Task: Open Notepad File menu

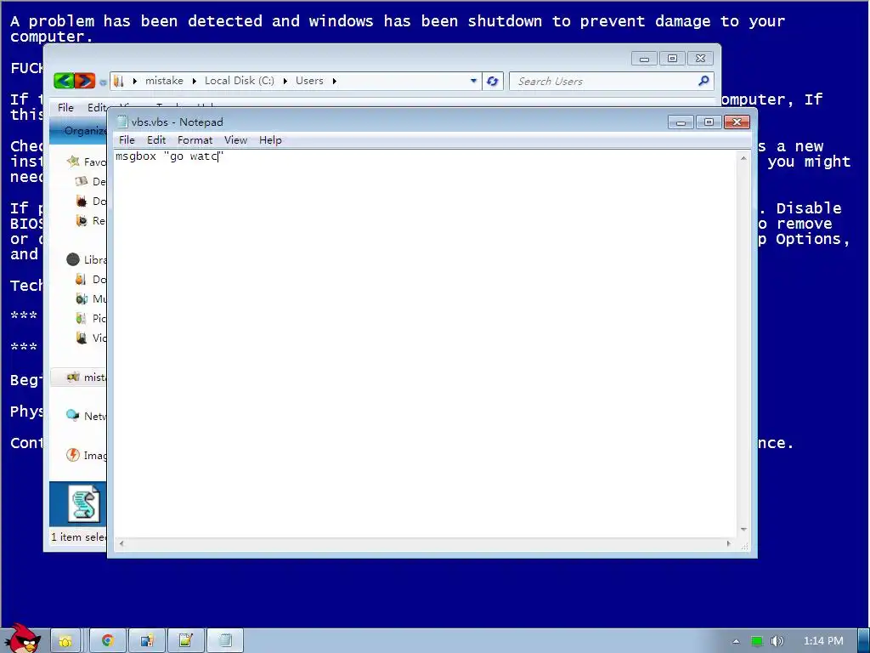Action: 127,140
